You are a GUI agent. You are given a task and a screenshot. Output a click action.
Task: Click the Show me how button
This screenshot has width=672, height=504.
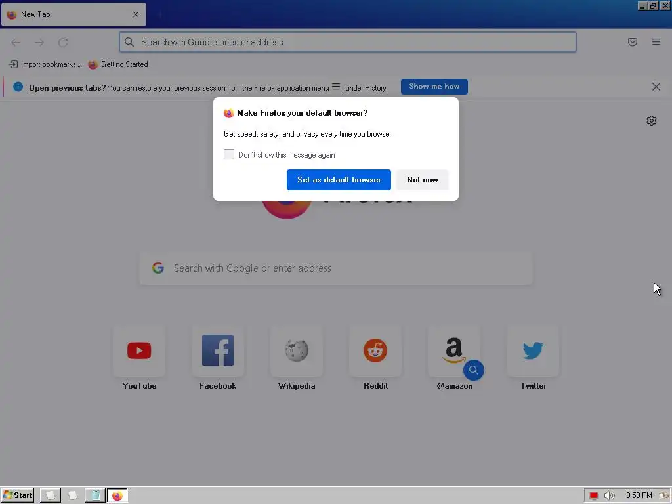[x=434, y=87]
